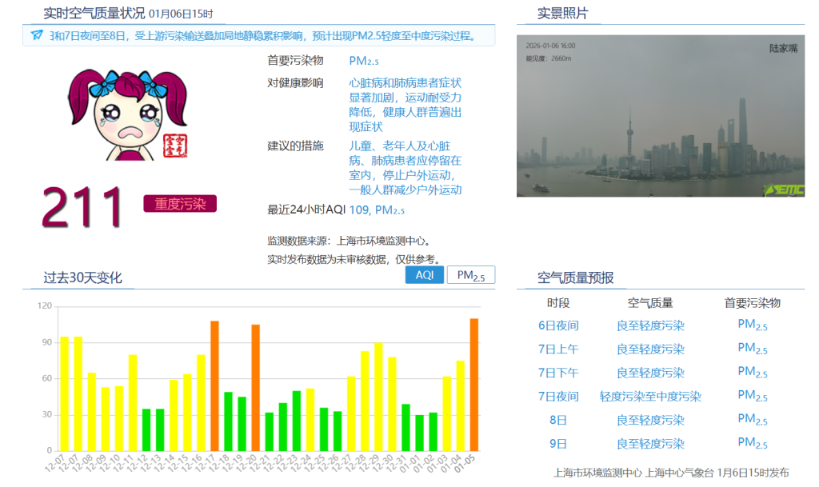Screen dimensions: 819x487
Task: Click 轻度污染至中度污染 forecast for 7日夜间
Action: click(650, 397)
